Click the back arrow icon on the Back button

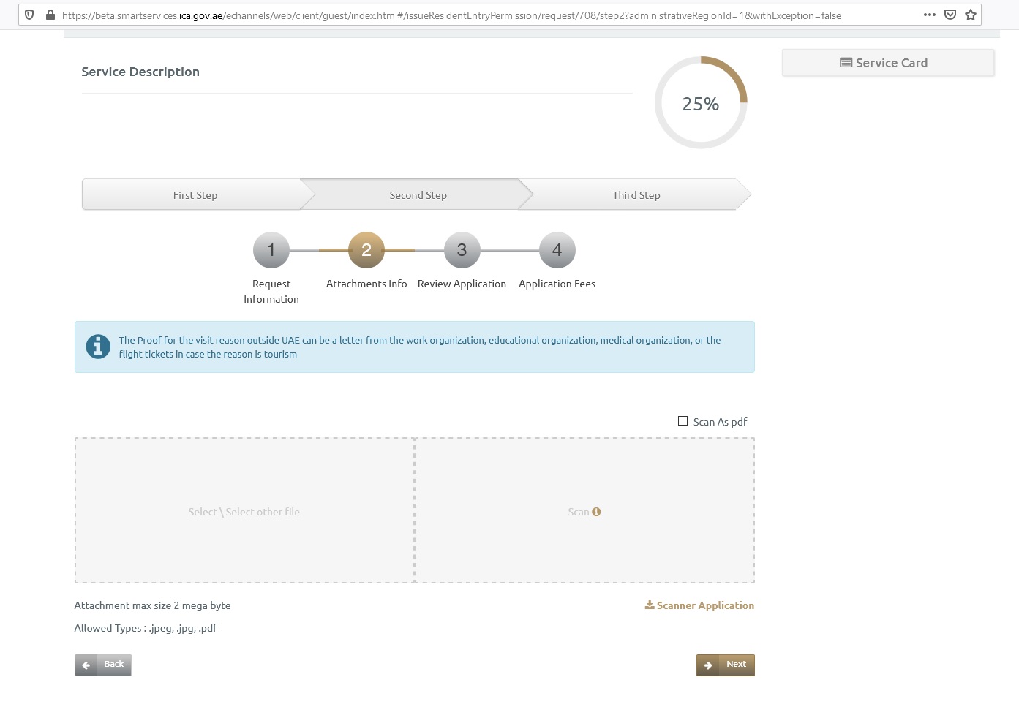(x=88, y=665)
